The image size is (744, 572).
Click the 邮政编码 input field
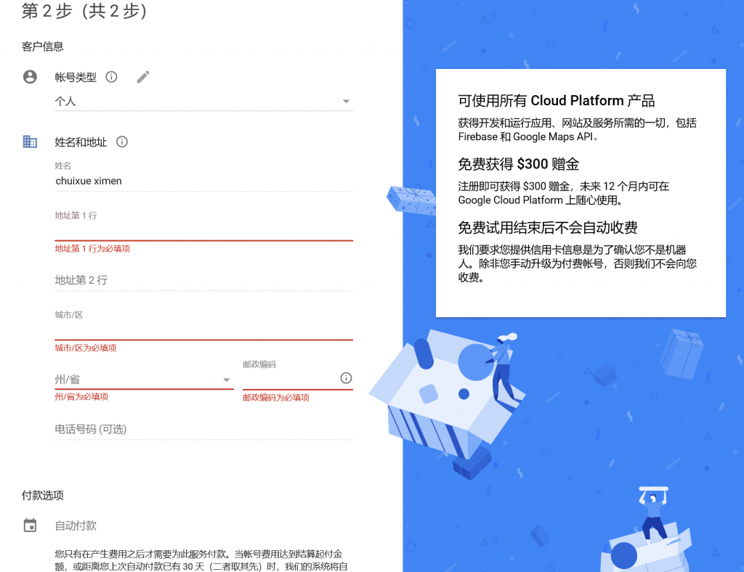(289, 379)
